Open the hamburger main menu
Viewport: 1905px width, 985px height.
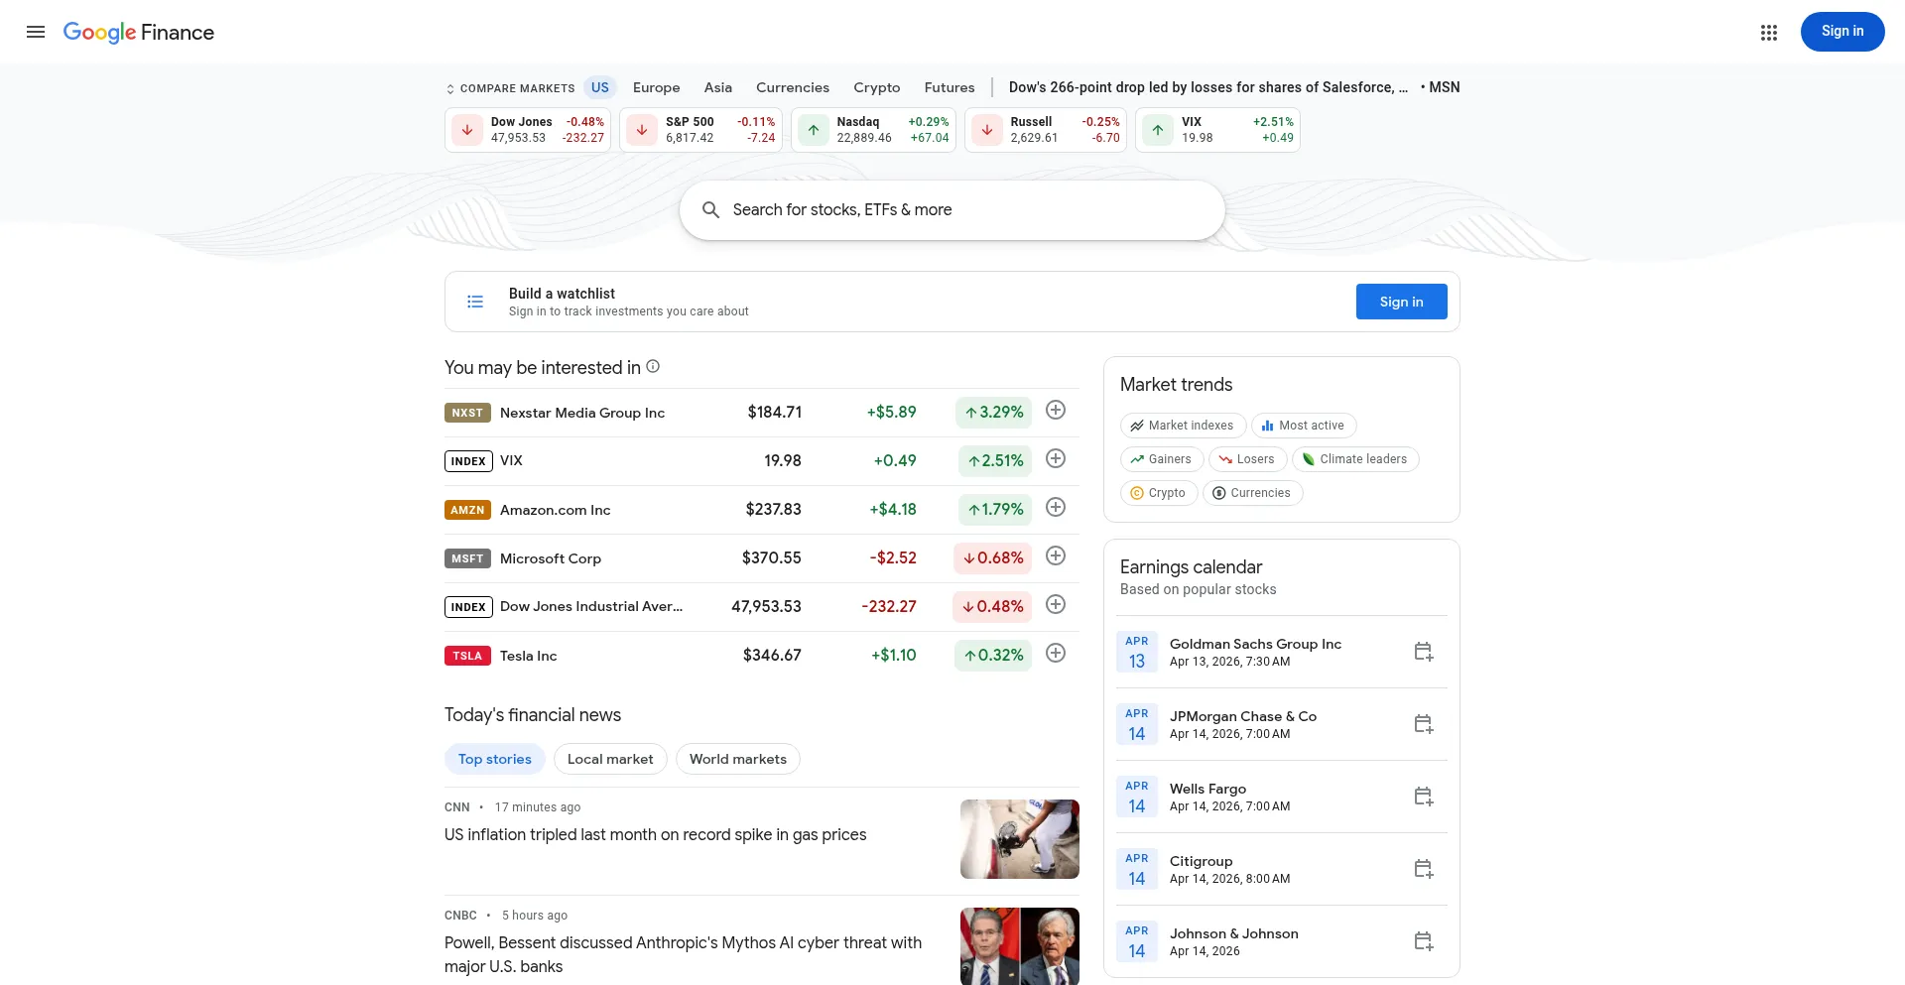pos(36,32)
